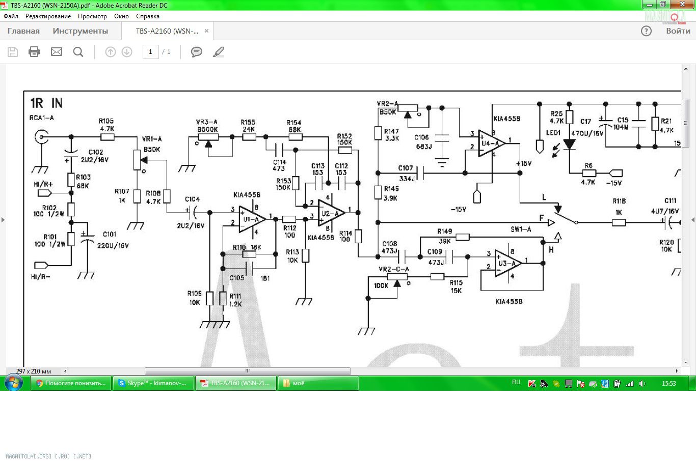Screen dimensions: 696x461
Task: Switch to the Инструменты tab
Action: pyautogui.click(x=80, y=31)
